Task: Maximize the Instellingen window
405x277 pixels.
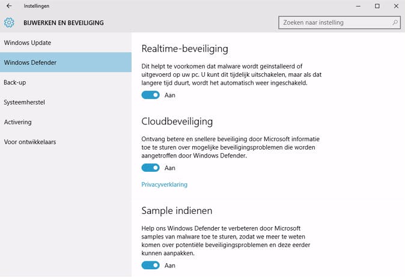Action: click(377, 6)
